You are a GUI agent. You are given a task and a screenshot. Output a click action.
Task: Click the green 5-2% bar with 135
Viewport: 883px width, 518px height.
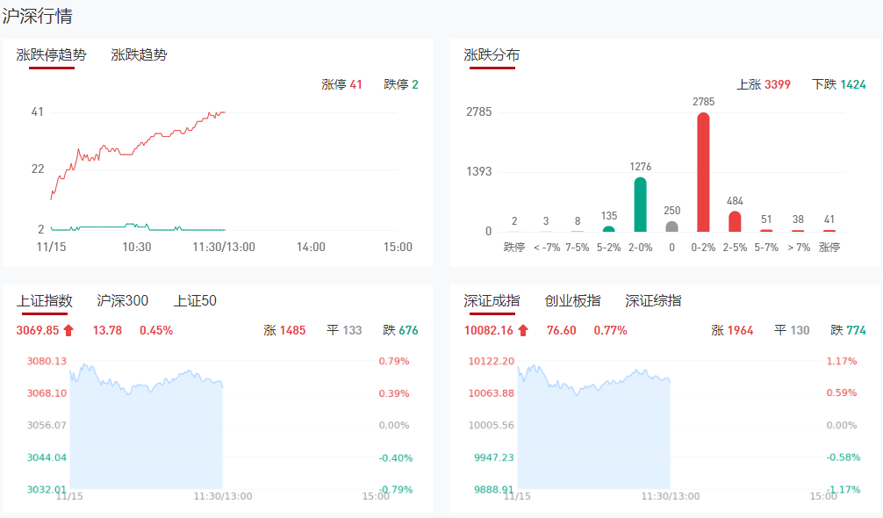point(608,228)
